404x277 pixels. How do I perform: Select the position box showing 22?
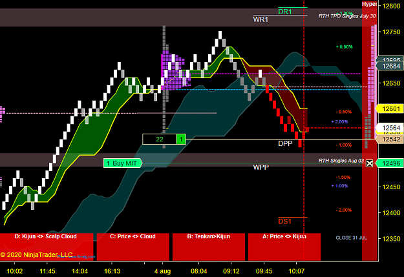point(160,139)
